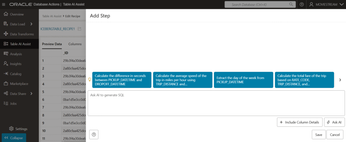Image resolution: width=346 pixels, height=142 pixels.
Task: Open the recipe in new window icon
Action: click(x=79, y=29)
